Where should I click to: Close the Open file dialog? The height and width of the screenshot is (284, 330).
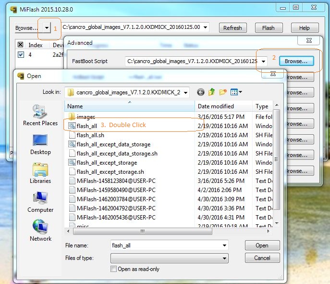pyautogui.click(x=273, y=74)
